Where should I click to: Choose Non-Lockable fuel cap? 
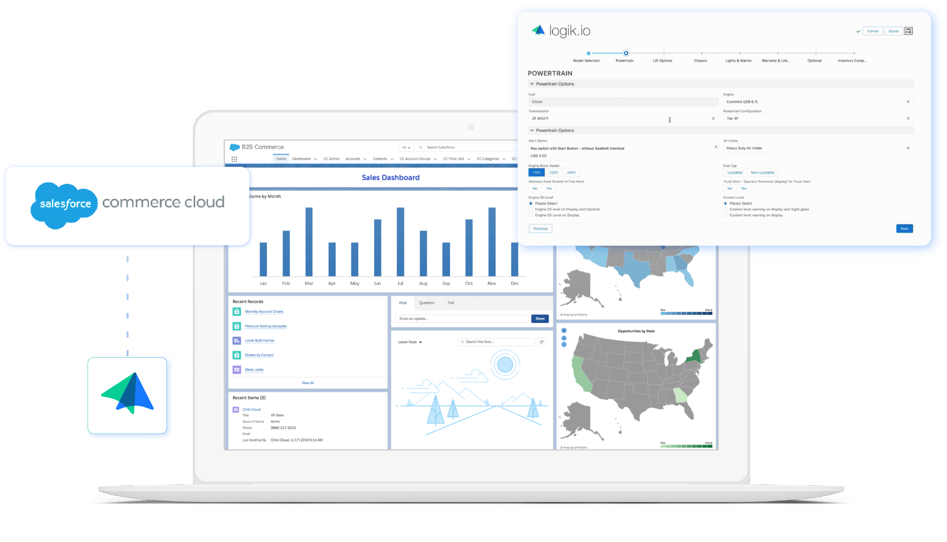click(x=762, y=173)
